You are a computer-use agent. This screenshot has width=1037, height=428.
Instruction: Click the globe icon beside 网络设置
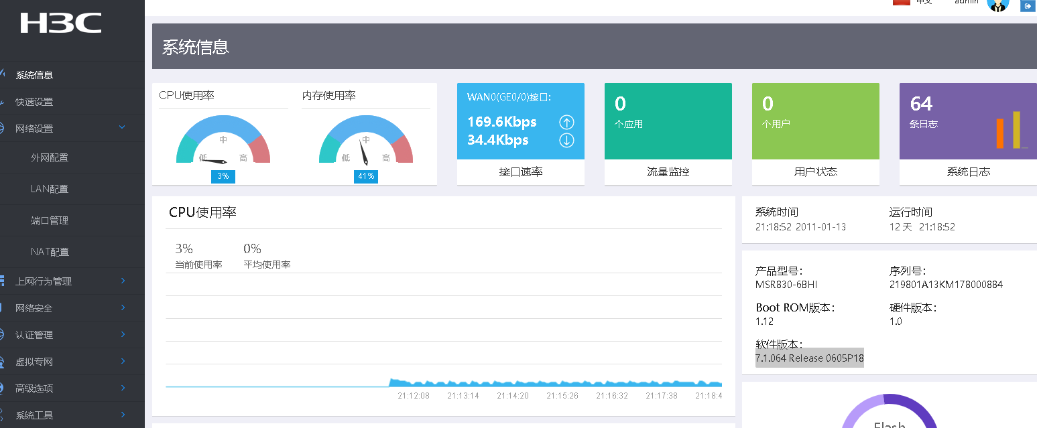click(3, 129)
